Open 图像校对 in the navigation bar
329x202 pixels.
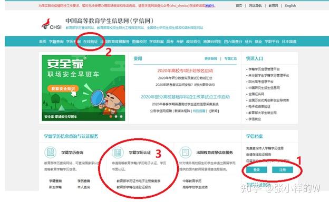[x=139, y=42]
